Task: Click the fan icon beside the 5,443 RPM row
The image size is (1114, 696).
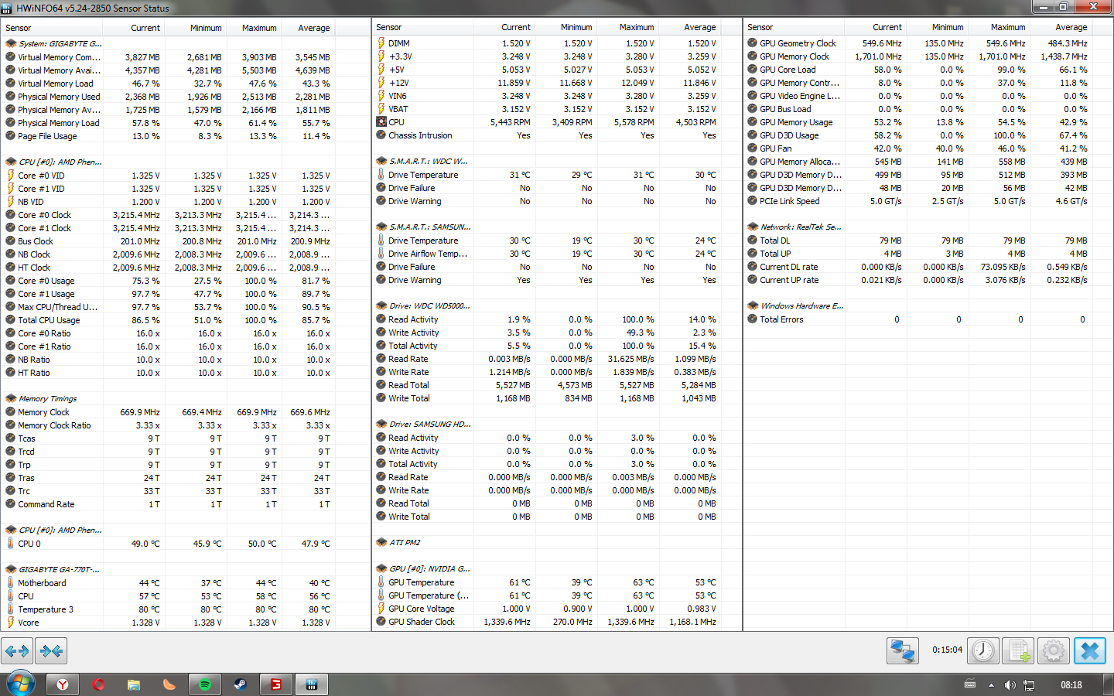Action: 381,122
